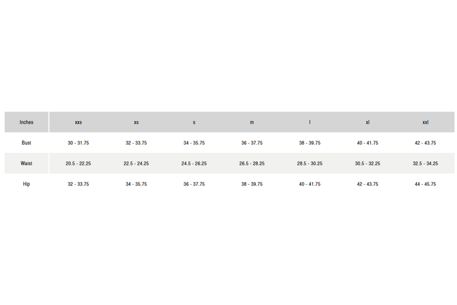The height and width of the screenshot is (305, 457).
Task: Click Waist measurement 32.5 - 34.25
Action: 425,164
